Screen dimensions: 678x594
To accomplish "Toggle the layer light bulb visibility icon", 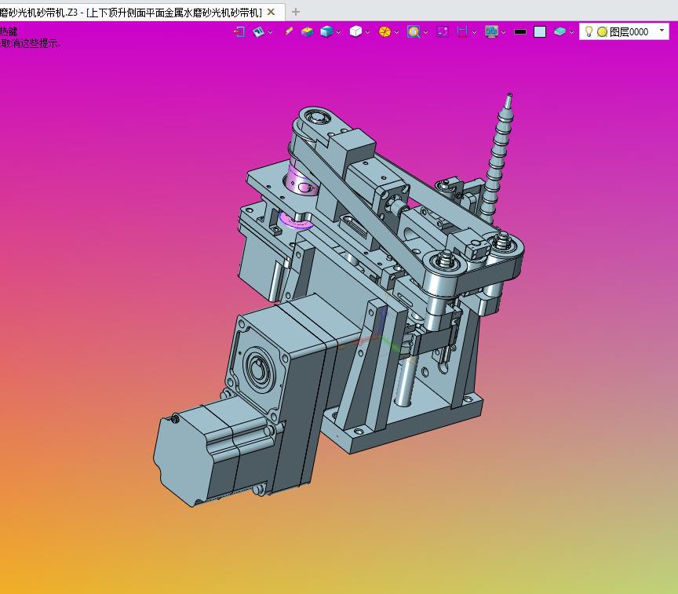I will click(589, 31).
